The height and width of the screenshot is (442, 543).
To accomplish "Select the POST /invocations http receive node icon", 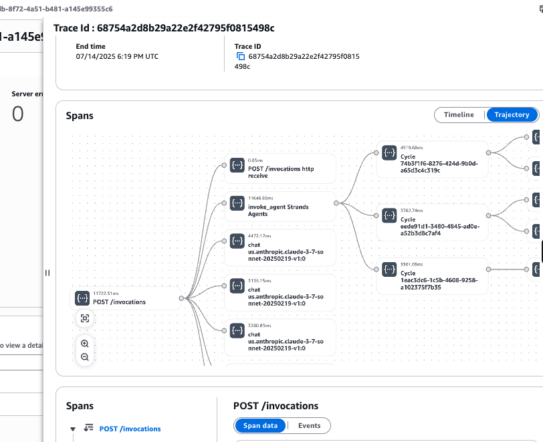I will 236,165.
